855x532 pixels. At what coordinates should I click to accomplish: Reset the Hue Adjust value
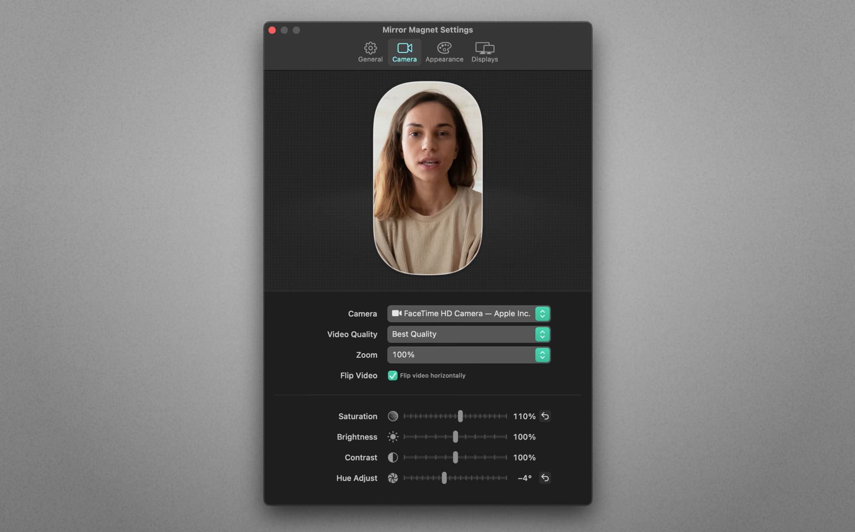click(x=545, y=477)
